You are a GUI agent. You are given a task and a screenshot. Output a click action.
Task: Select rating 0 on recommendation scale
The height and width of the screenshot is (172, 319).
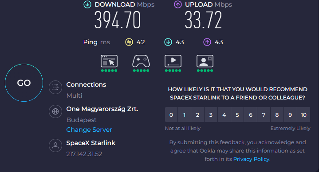pos(171,115)
